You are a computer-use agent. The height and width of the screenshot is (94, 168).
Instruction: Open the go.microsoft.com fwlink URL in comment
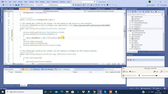[92, 25]
